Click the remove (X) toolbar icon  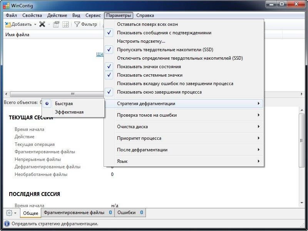42,24
